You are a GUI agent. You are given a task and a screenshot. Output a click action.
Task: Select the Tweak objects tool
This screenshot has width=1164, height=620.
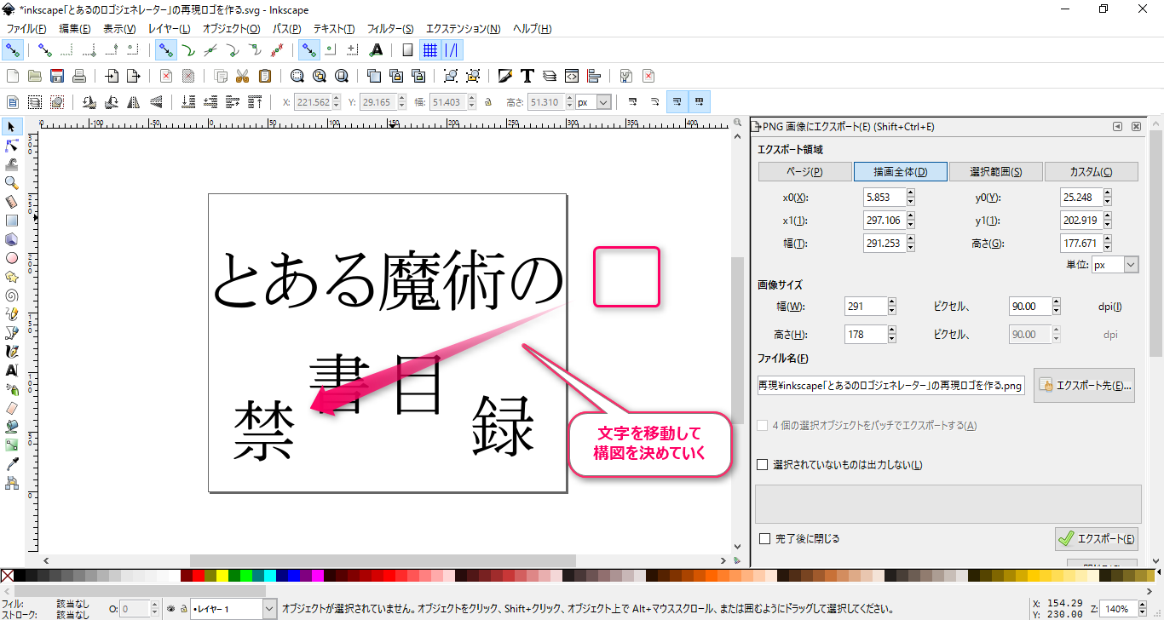coord(12,164)
